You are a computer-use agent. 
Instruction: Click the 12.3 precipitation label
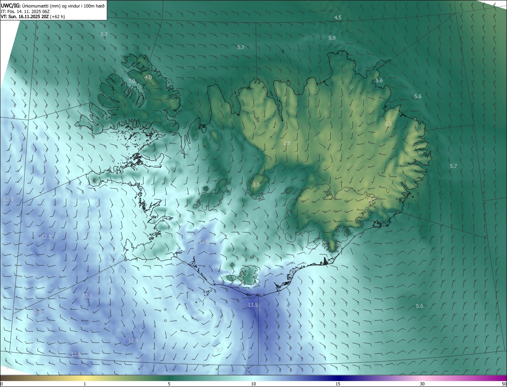point(87,296)
